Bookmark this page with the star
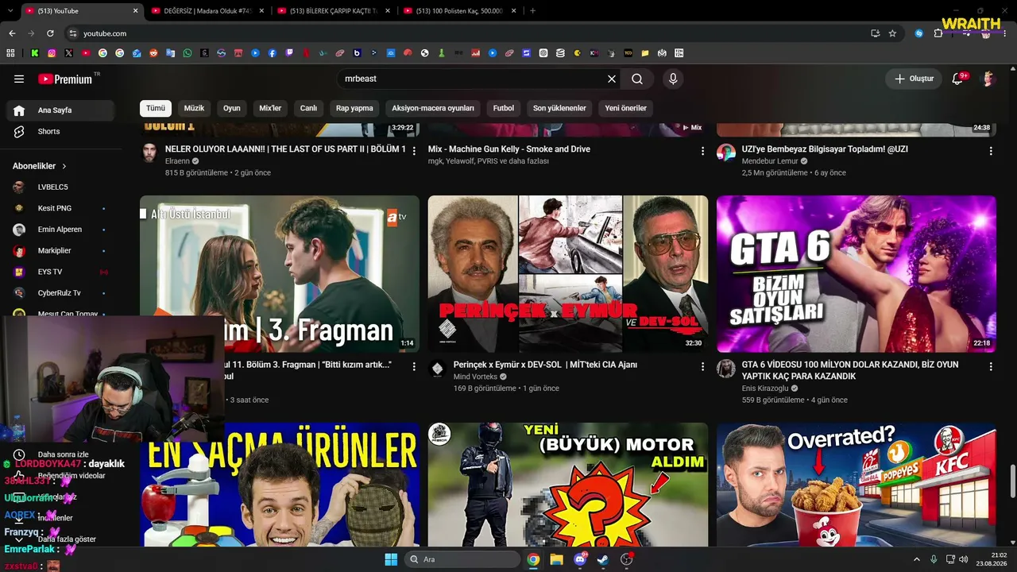 (892, 33)
